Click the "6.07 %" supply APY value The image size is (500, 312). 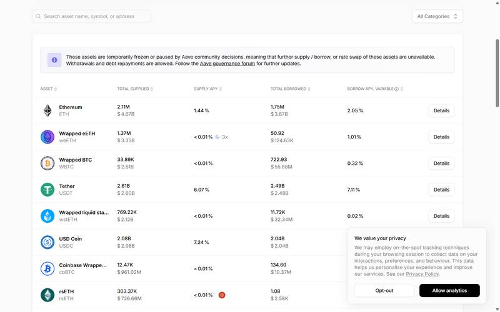[201, 190]
